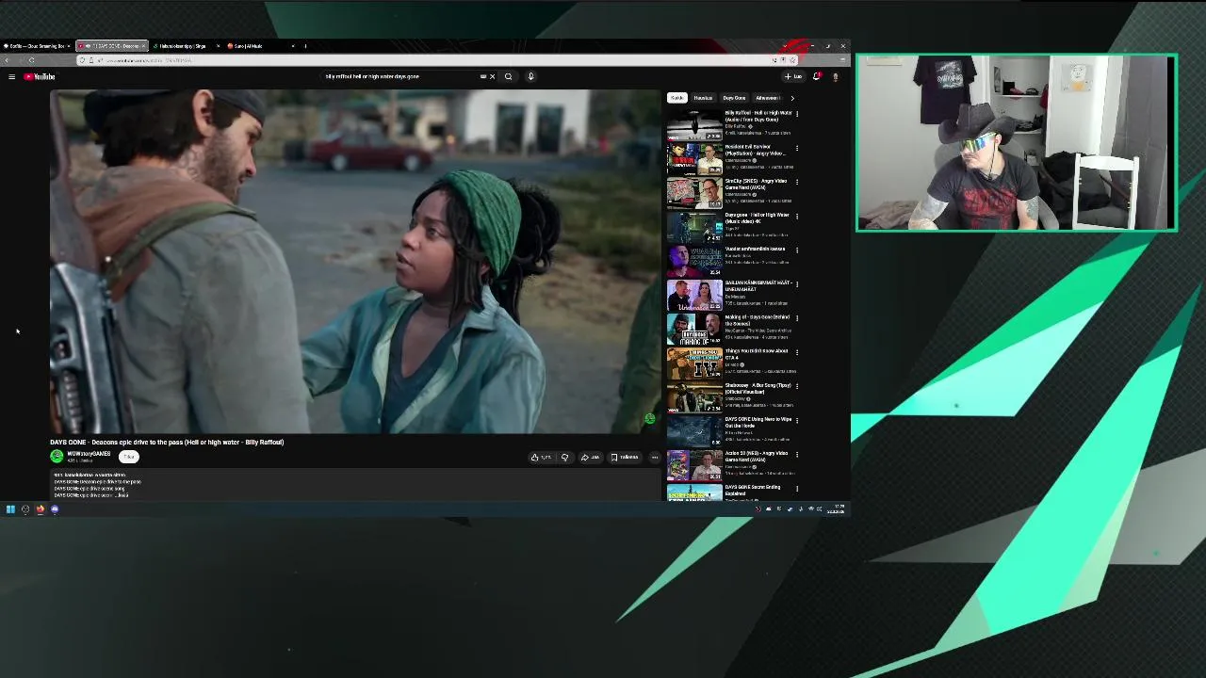1206x678 pixels.
Task: Switch to the Suno AI Music tab
Action: 259,45
